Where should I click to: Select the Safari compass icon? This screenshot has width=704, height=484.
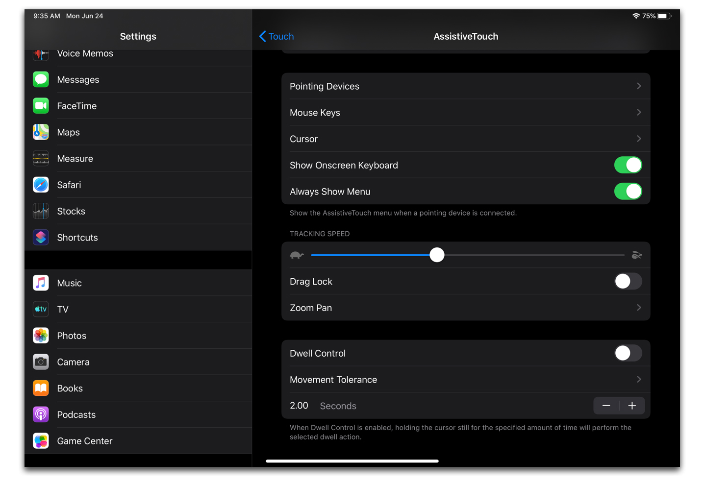[x=41, y=185]
